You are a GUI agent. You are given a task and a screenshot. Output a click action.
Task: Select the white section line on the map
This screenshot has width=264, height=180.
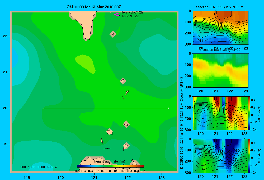[x=106, y=108]
